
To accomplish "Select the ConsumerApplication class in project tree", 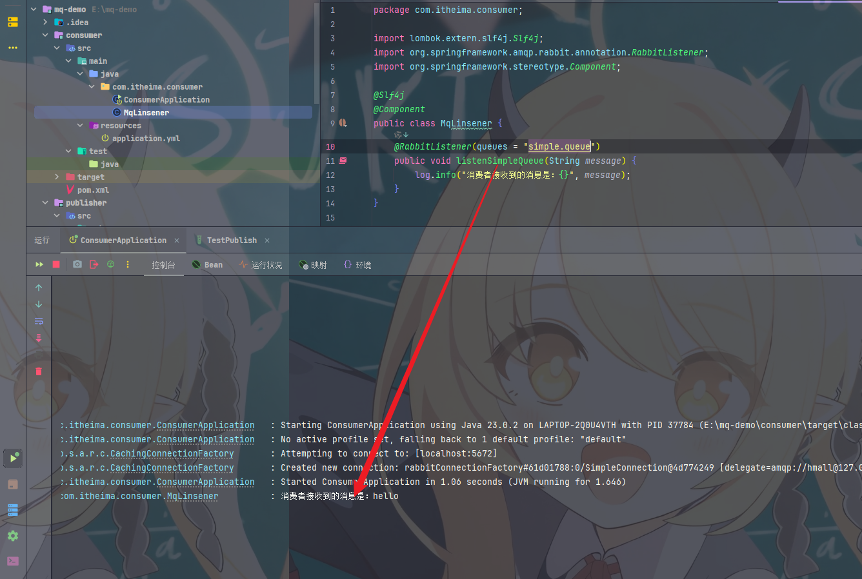I will (x=166, y=100).
